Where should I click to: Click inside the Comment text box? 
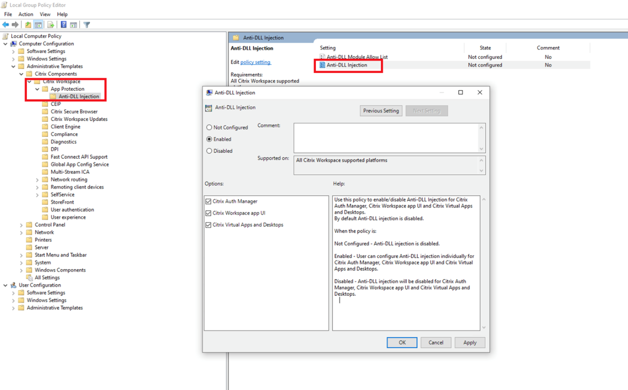click(x=386, y=138)
